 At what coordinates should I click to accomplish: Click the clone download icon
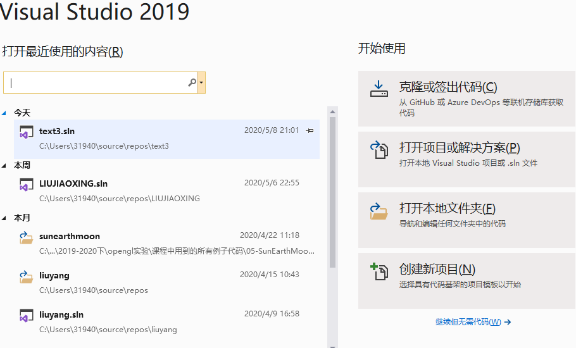pyautogui.click(x=379, y=89)
